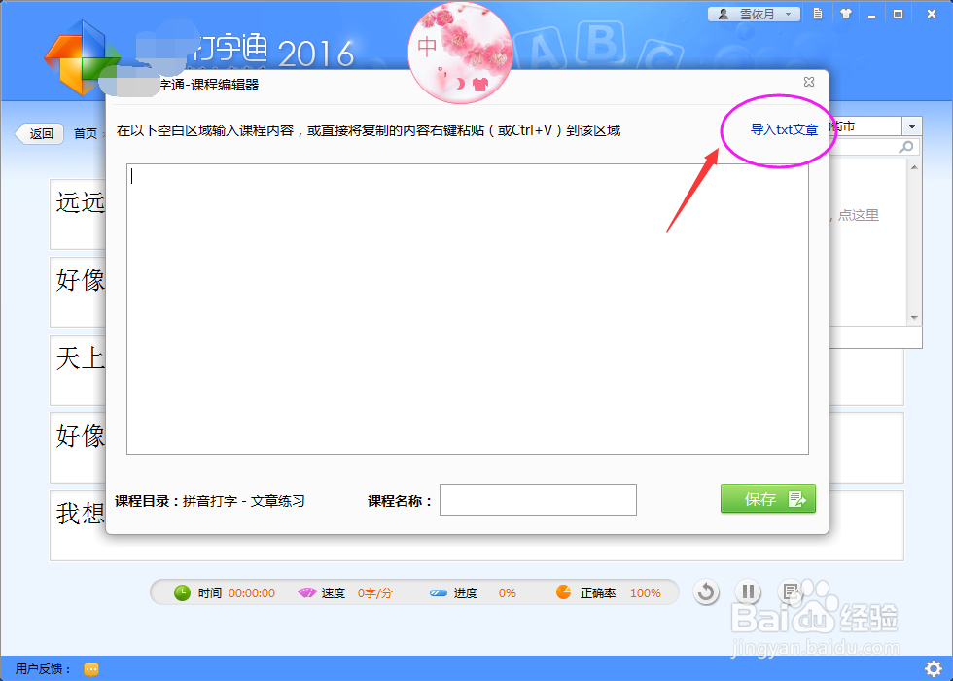Screen dimensions: 953x681
Task: Click inside the 课程名称 input field
Action: pos(538,500)
